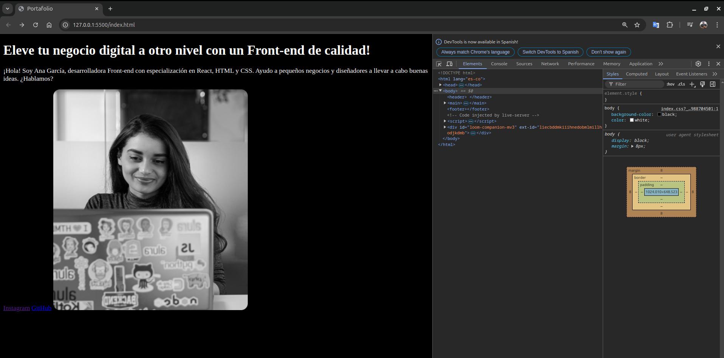The image size is (724, 358).
Task: Open the Network tab
Action: tap(550, 64)
